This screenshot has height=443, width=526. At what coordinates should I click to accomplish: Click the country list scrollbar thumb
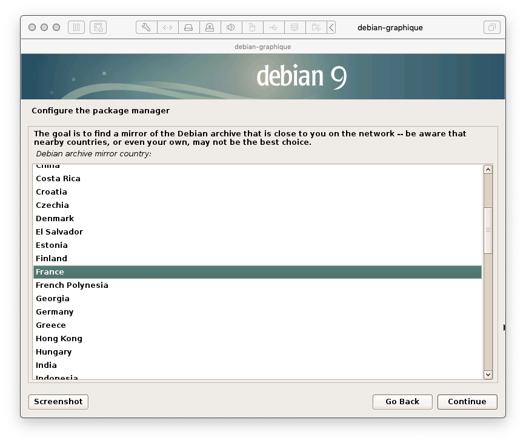point(488,230)
